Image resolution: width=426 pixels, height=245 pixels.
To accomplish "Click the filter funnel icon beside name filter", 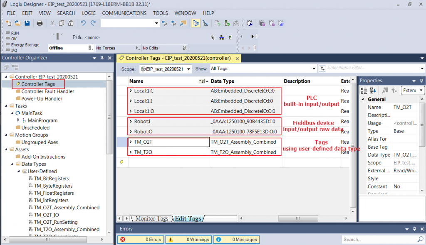I will point(322,69).
